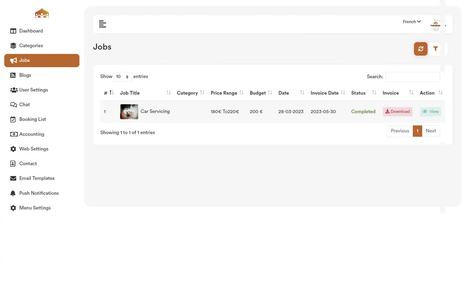
Task: Open the Booking List calendar icon
Action: 13,119
